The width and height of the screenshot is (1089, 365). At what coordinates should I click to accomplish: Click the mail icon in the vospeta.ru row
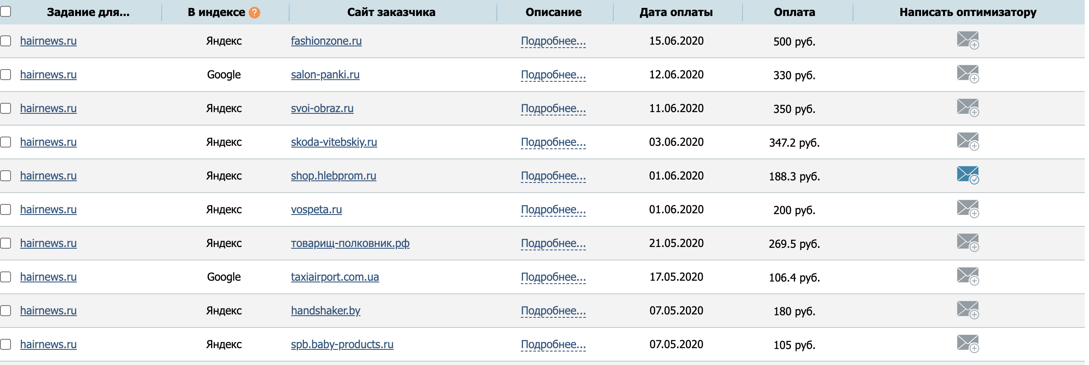click(967, 209)
